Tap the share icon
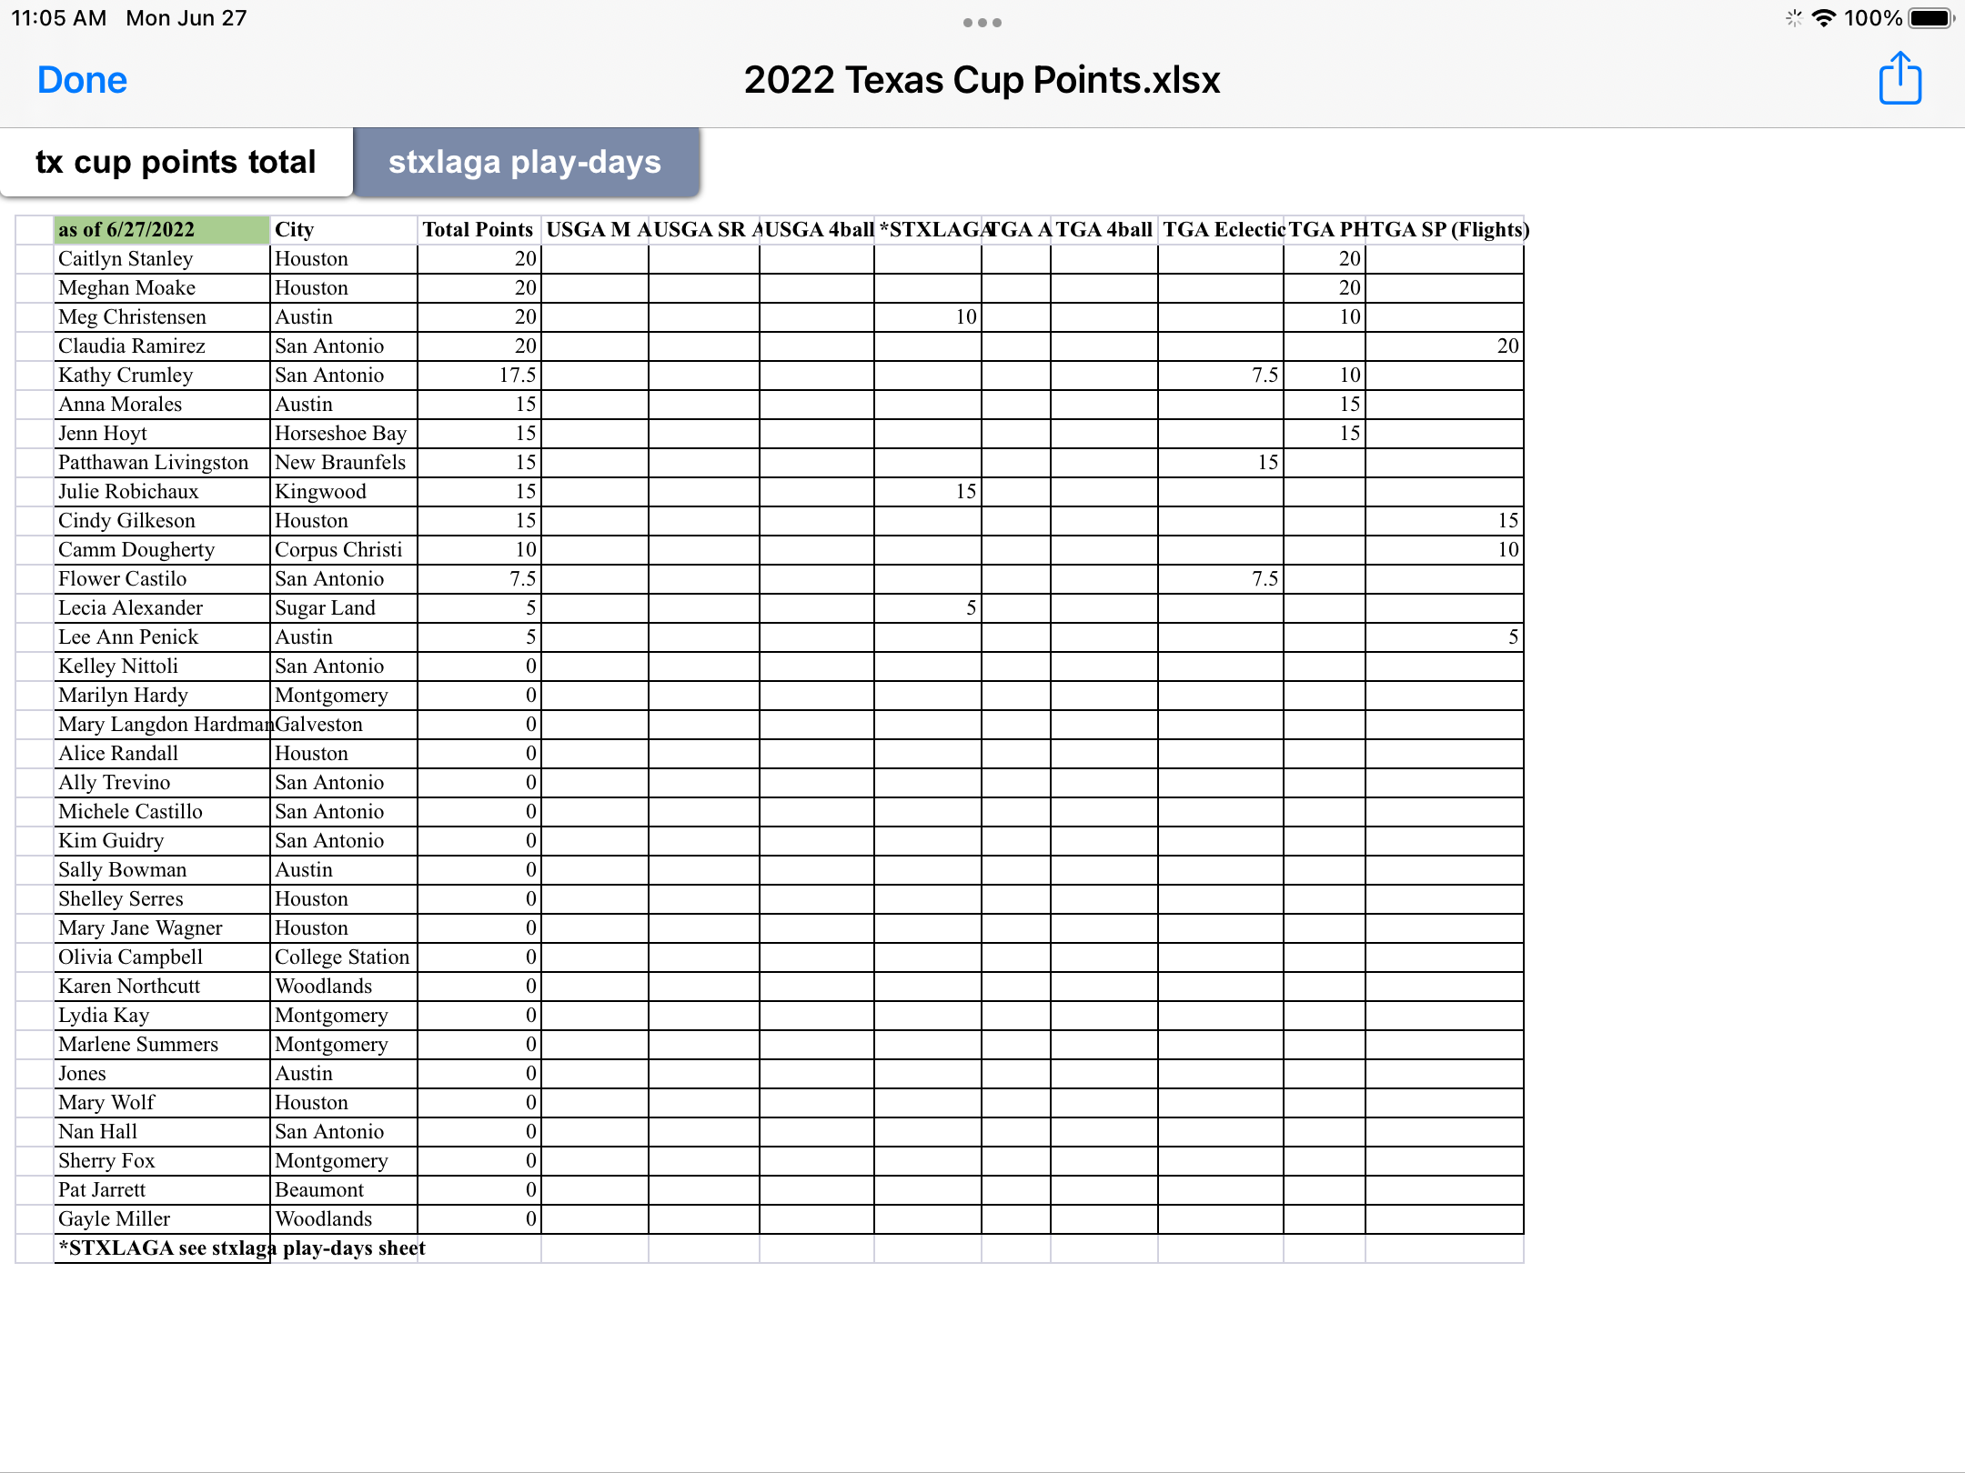 pos(1899,79)
